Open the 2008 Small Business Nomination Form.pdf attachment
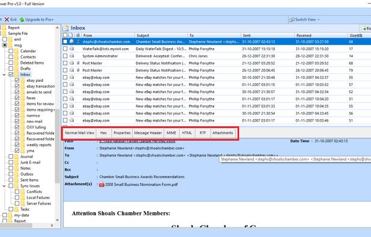 click(x=141, y=185)
